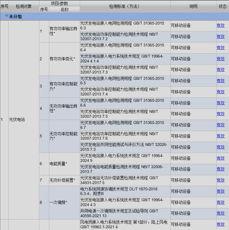Click 有效 link for NB/T 32026-2015 7.3
Viewport: 229px width, 230px height.
click(220, 147)
